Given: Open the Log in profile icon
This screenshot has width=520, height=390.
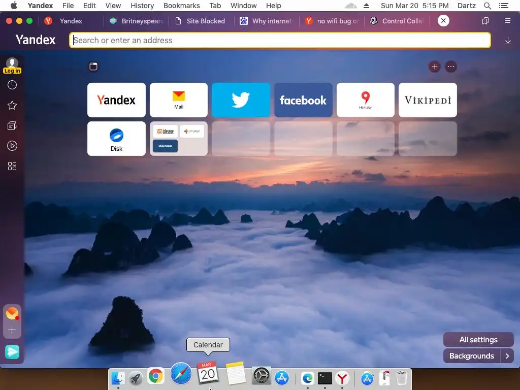Looking at the screenshot, I should coord(12,66).
